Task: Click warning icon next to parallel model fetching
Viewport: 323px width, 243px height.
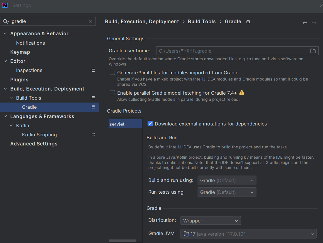Action: pyautogui.click(x=242, y=93)
